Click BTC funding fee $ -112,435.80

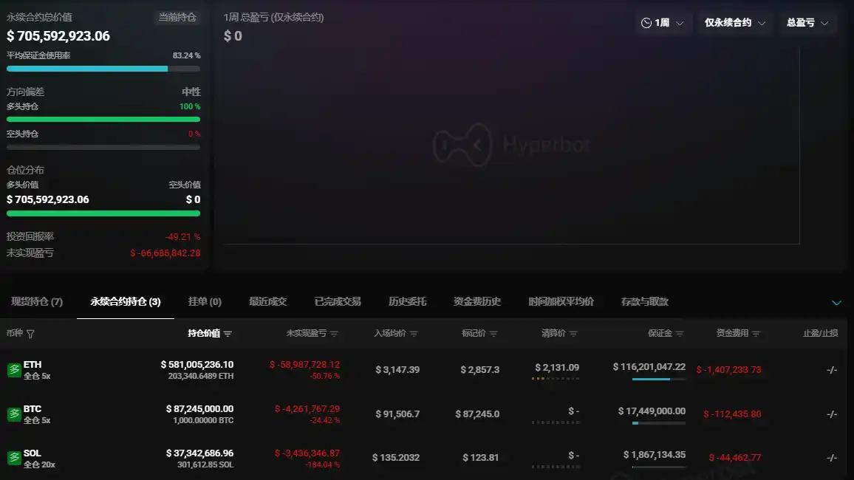click(x=733, y=414)
